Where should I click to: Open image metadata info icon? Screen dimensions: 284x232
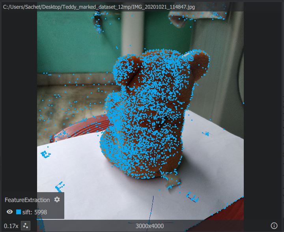[274, 226]
